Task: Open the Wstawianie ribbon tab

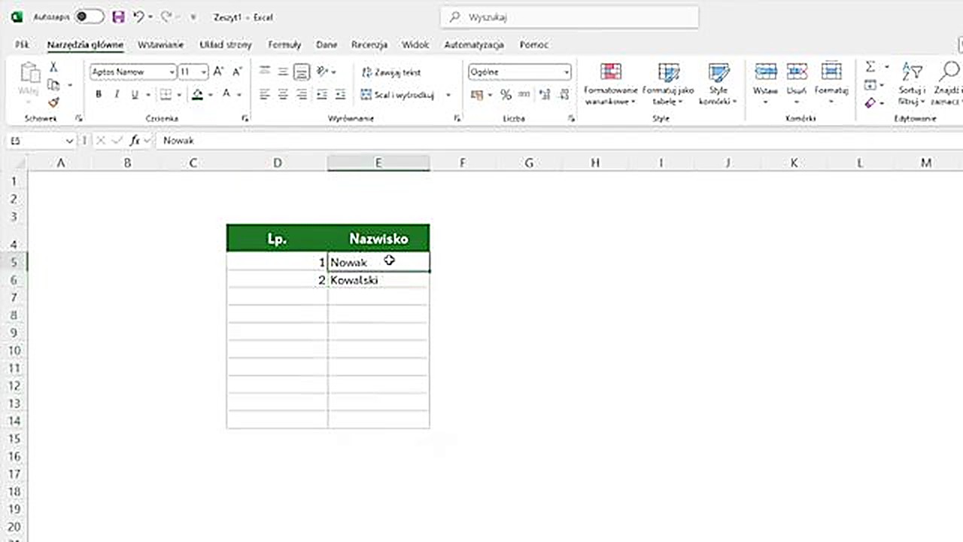Action: point(160,45)
